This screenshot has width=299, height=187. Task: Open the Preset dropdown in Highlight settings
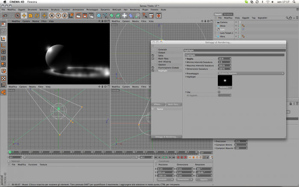pyautogui.click(x=251, y=73)
